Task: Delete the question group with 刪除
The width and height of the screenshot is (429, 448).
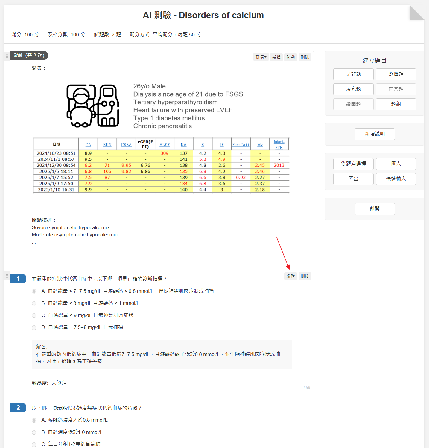Action: [x=305, y=57]
